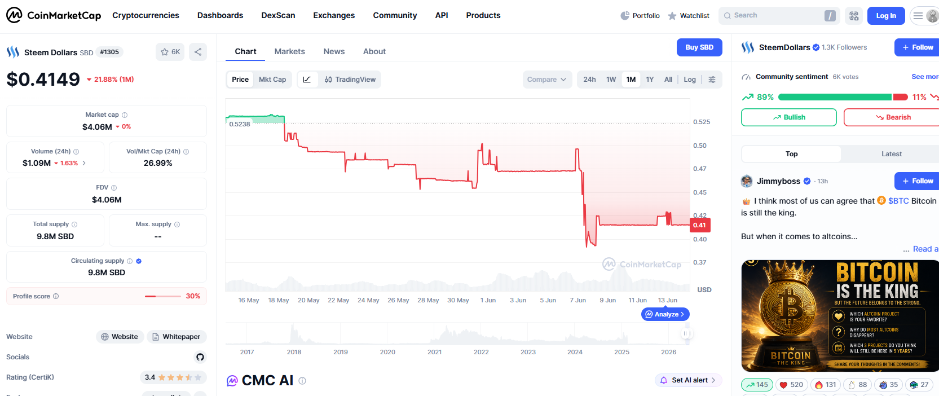Click Jimmyboss avatar
The width and height of the screenshot is (939, 396).
(747, 181)
